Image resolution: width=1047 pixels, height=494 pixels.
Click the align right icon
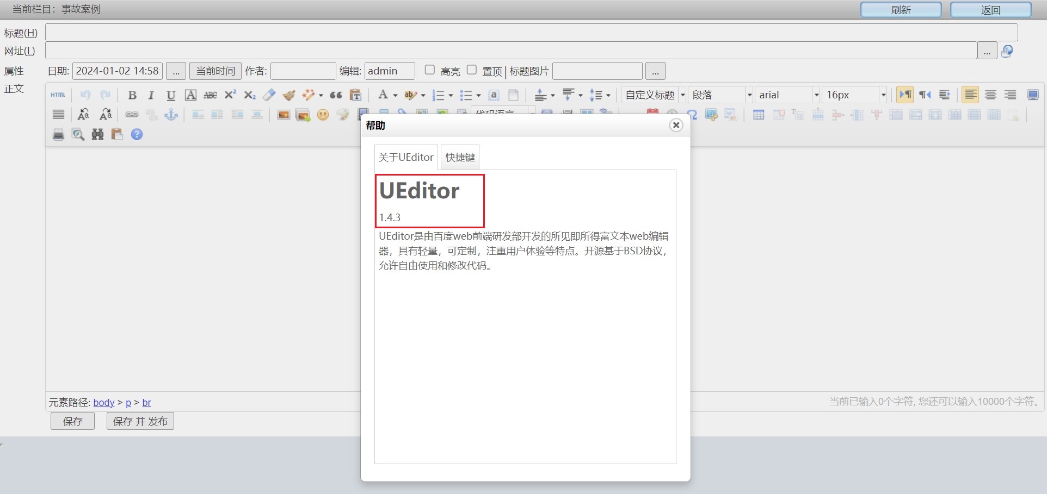[1011, 95]
